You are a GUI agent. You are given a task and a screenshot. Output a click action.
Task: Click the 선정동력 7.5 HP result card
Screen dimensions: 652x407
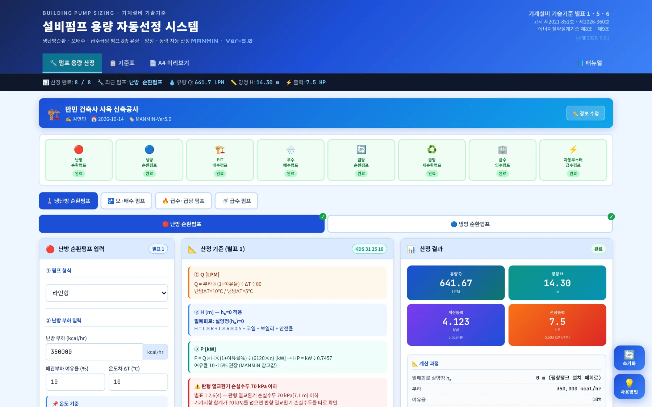[557, 325]
